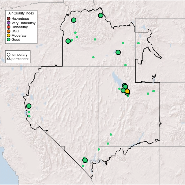Click the "Good" label in the legend

(x=16, y=40)
